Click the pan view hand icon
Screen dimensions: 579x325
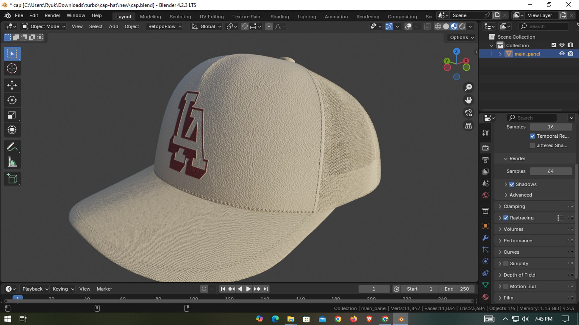[468, 100]
